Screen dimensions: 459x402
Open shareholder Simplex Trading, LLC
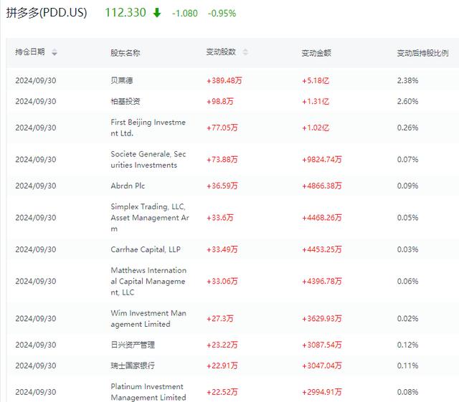(150, 218)
